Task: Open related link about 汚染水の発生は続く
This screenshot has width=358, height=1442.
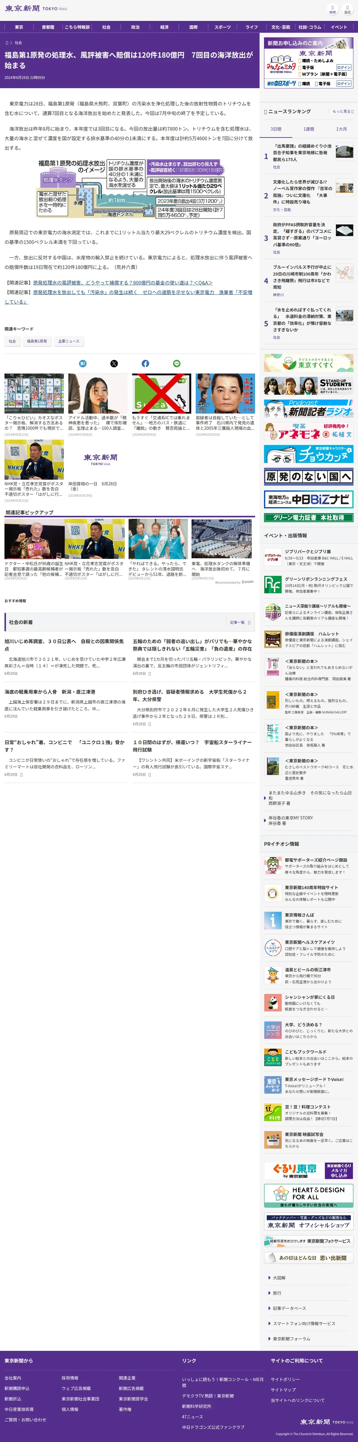Action: click(129, 297)
